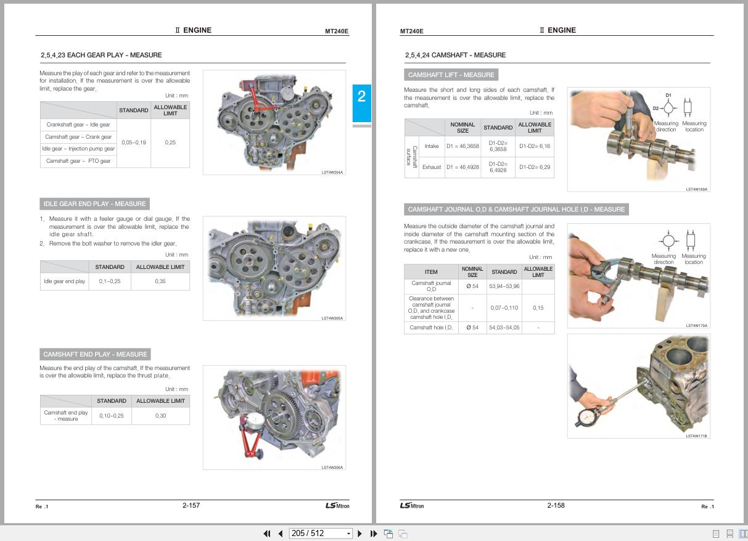
Task: Click the LS Mtron logo on the left page
Action: tap(337, 506)
